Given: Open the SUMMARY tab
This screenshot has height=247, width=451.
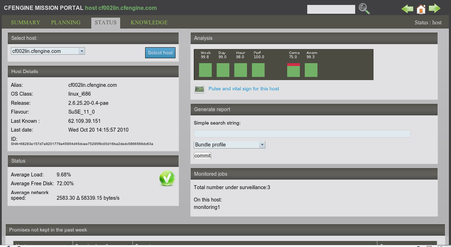Looking at the screenshot, I should point(26,23).
